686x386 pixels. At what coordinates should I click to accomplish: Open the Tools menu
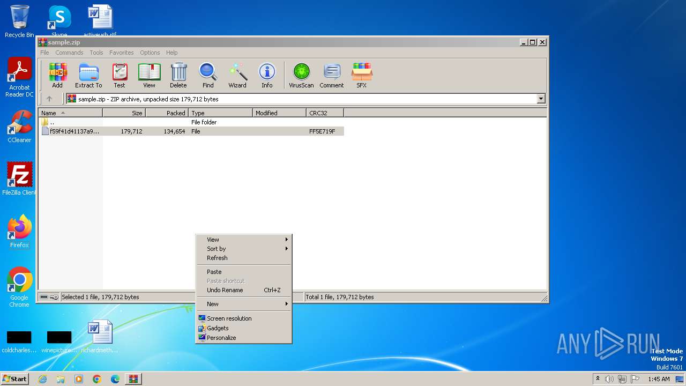96,53
